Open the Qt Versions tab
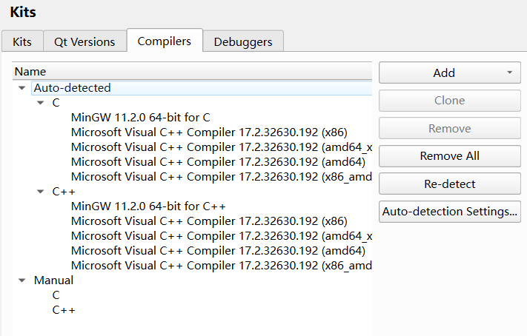527x336 pixels. (x=84, y=41)
